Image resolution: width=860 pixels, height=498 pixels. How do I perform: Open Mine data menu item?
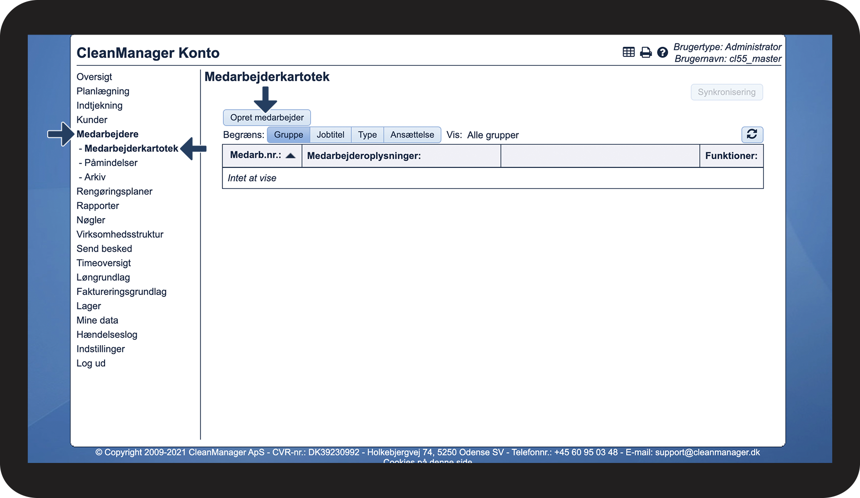point(97,320)
